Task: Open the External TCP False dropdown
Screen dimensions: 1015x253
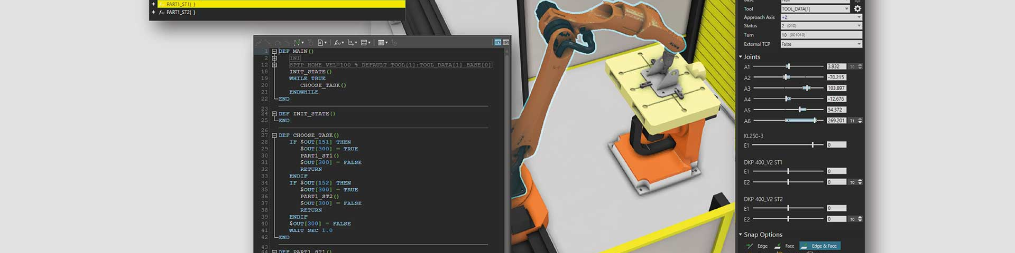Action: point(822,44)
